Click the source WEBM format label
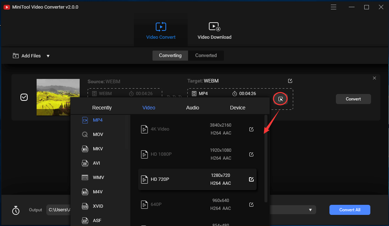This screenshot has height=226, width=389. 105,94
